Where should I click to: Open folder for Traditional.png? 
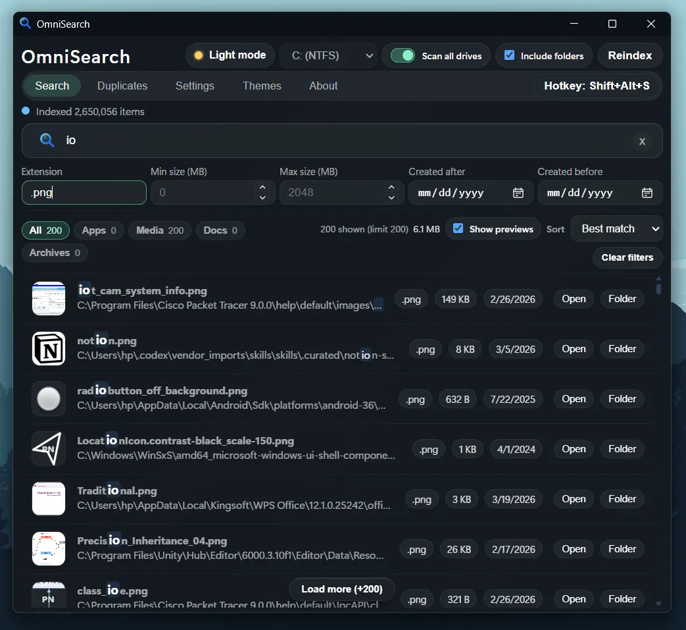pyautogui.click(x=622, y=499)
